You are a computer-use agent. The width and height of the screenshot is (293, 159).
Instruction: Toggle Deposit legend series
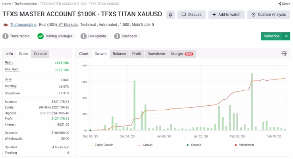[194, 145]
